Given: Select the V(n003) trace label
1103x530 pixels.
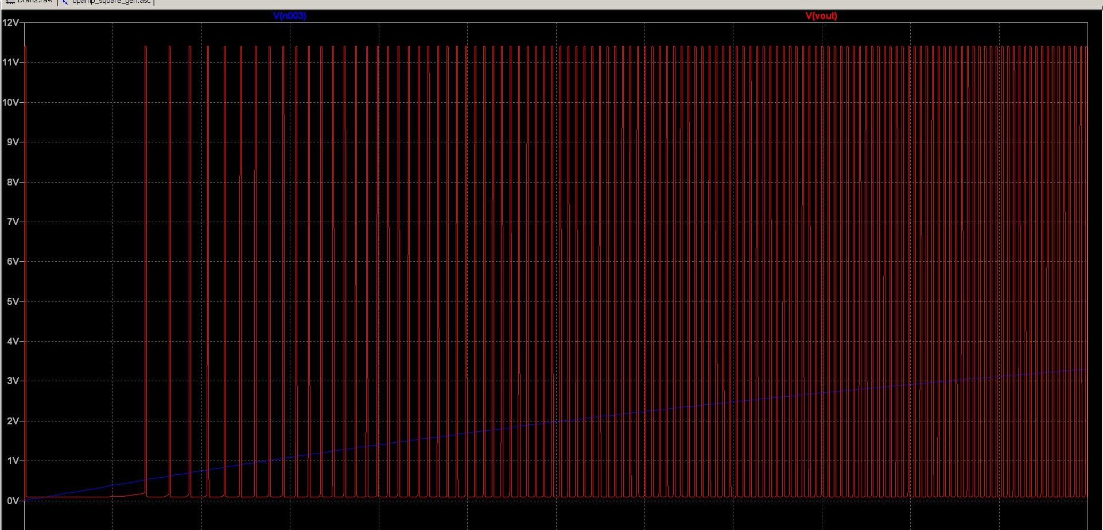Looking at the screenshot, I should [x=290, y=16].
